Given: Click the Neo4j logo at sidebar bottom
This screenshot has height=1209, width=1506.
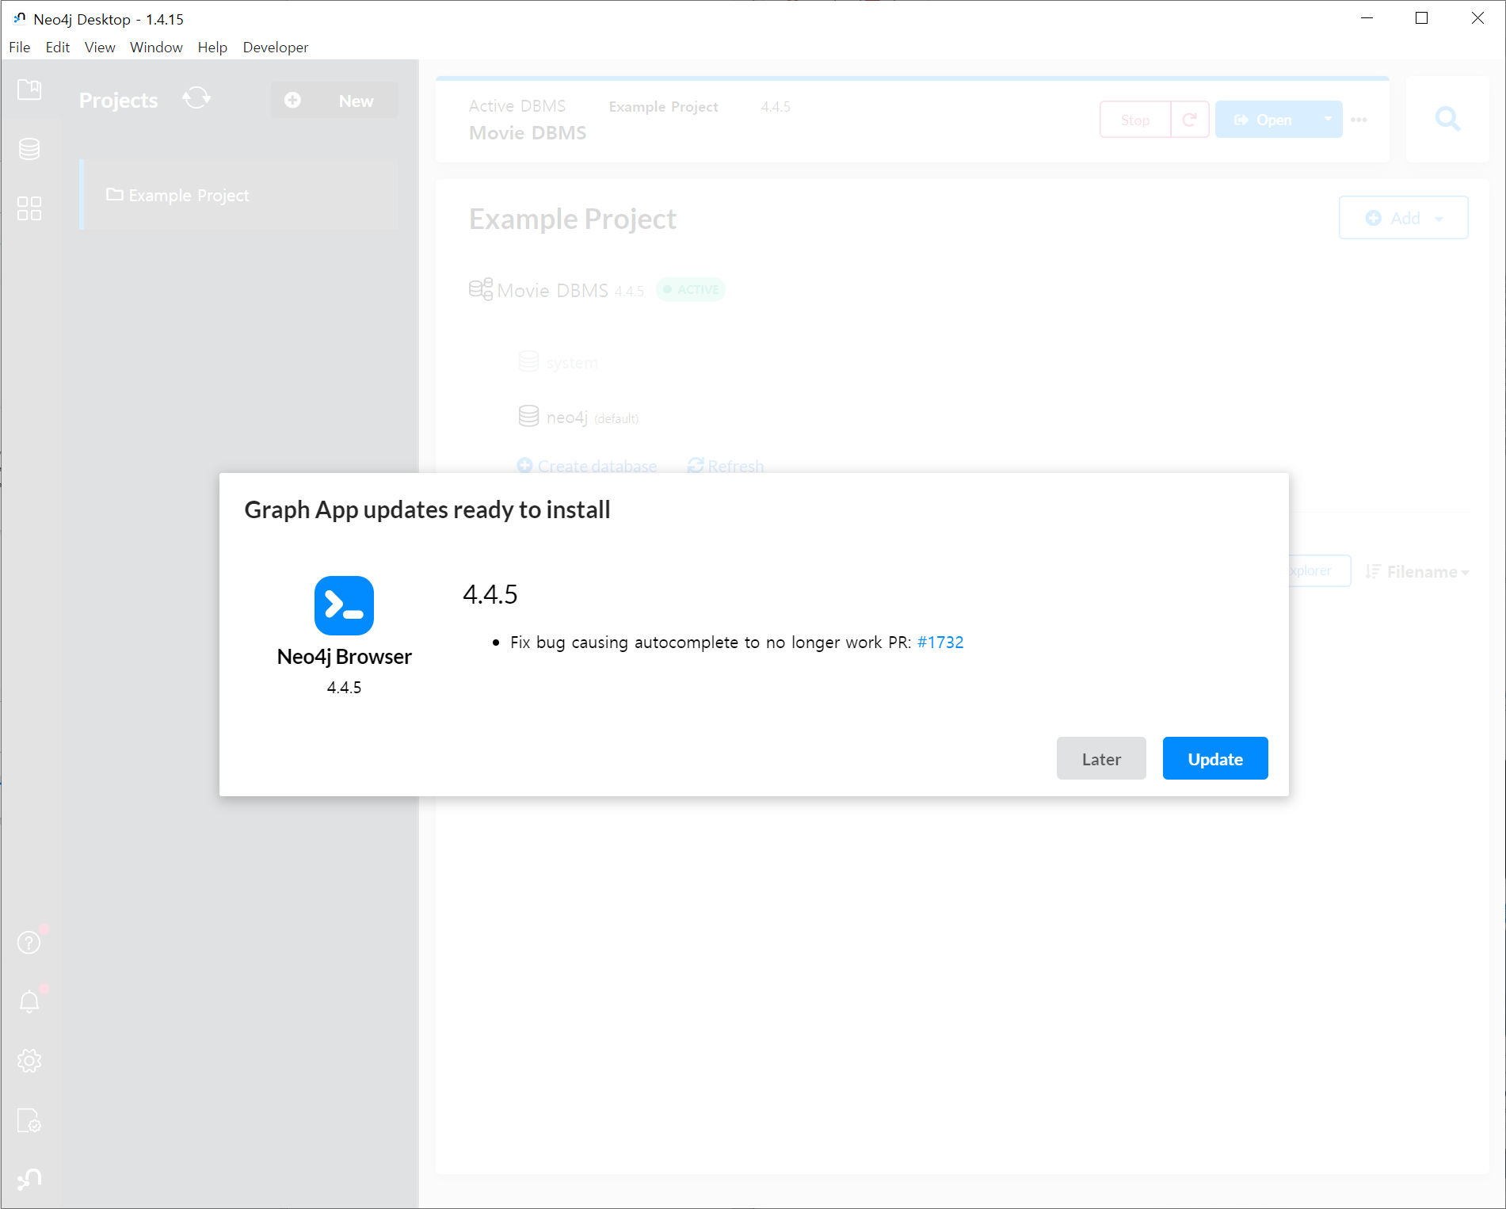Looking at the screenshot, I should [29, 1179].
